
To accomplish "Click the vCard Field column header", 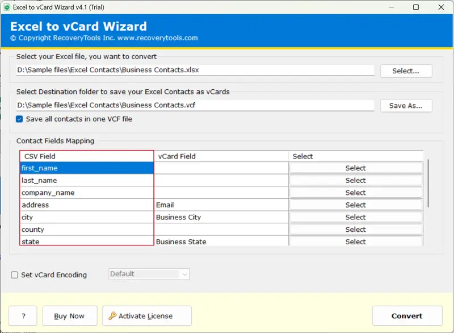I will (221, 156).
